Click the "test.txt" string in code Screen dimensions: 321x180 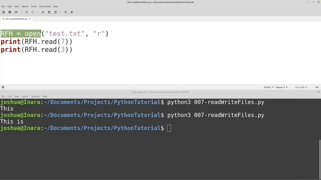point(65,33)
